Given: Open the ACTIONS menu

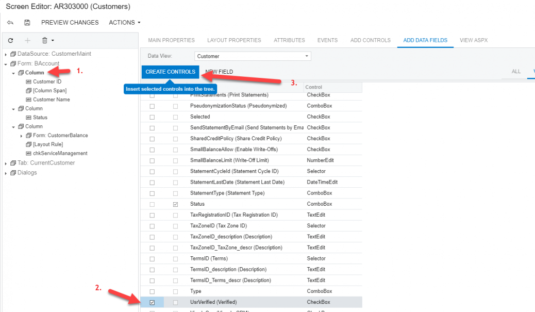Looking at the screenshot, I should [x=121, y=22].
